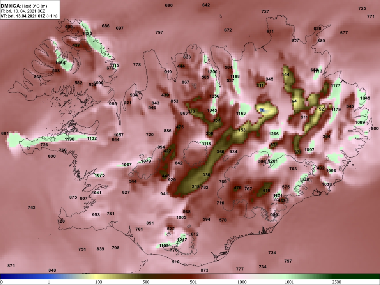Image resolution: width=380 pixels, height=285 pixels.
Task: Click the value 1423 in the Westfjords
Action: [x=87, y=33]
